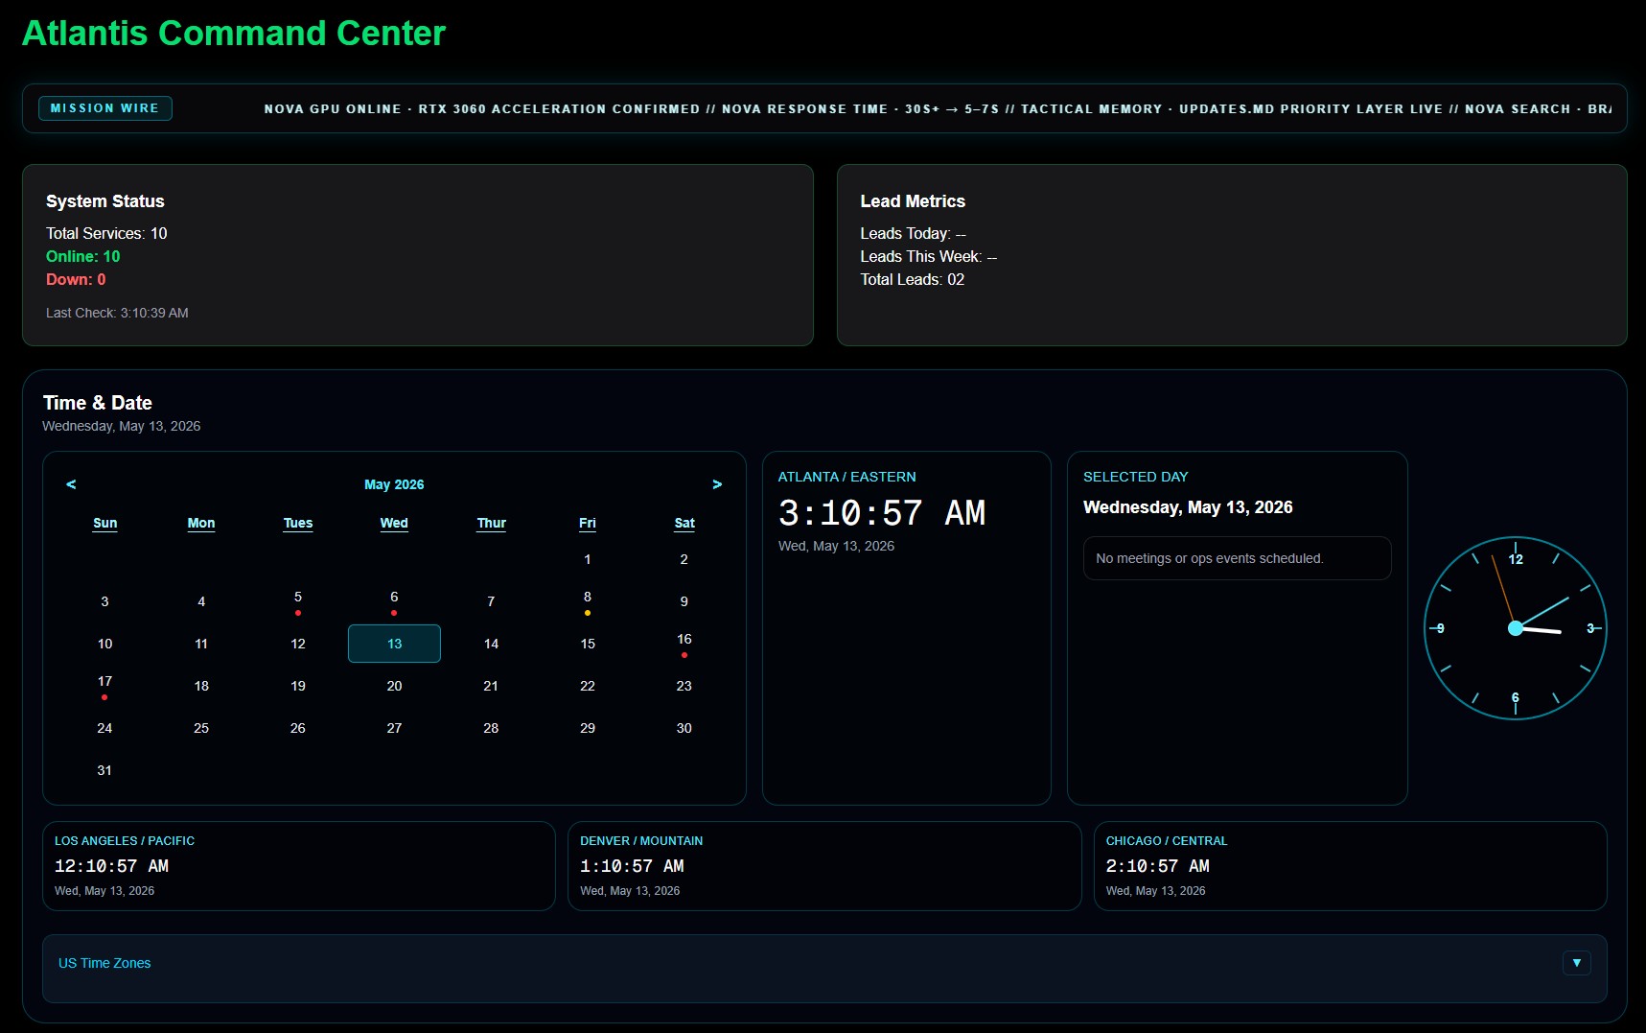Click the Sun weekday header
The width and height of the screenshot is (1646, 1033).
tap(104, 523)
